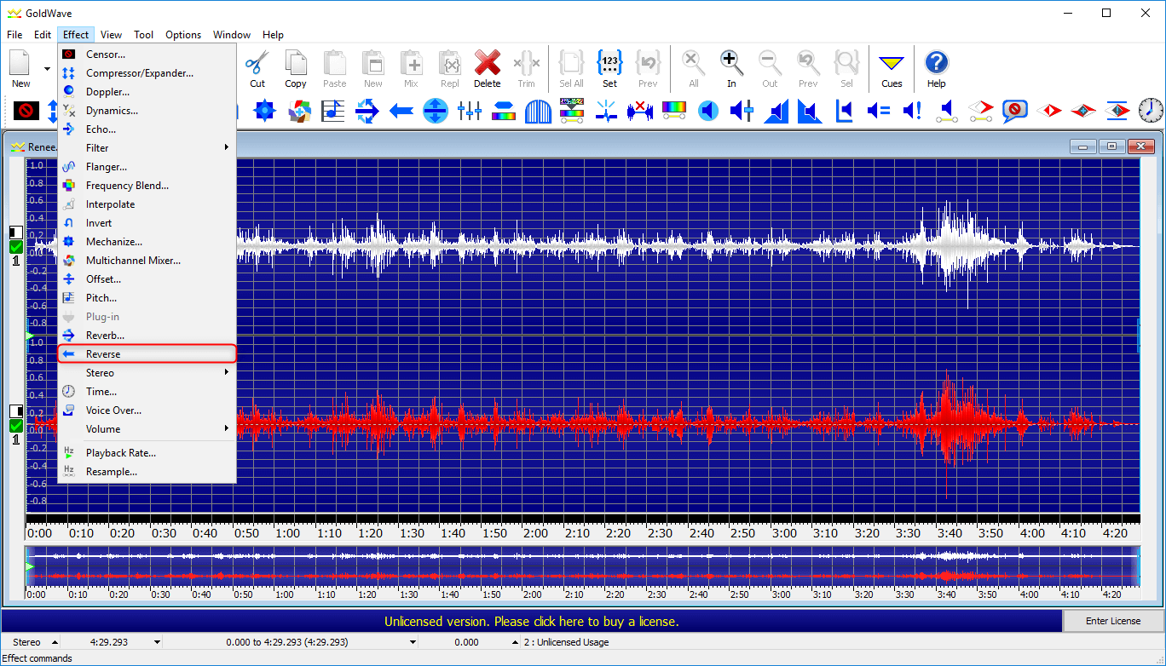Open the Cues toolbar icon
The height and width of the screenshot is (666, 1166).
pos(892,63)
